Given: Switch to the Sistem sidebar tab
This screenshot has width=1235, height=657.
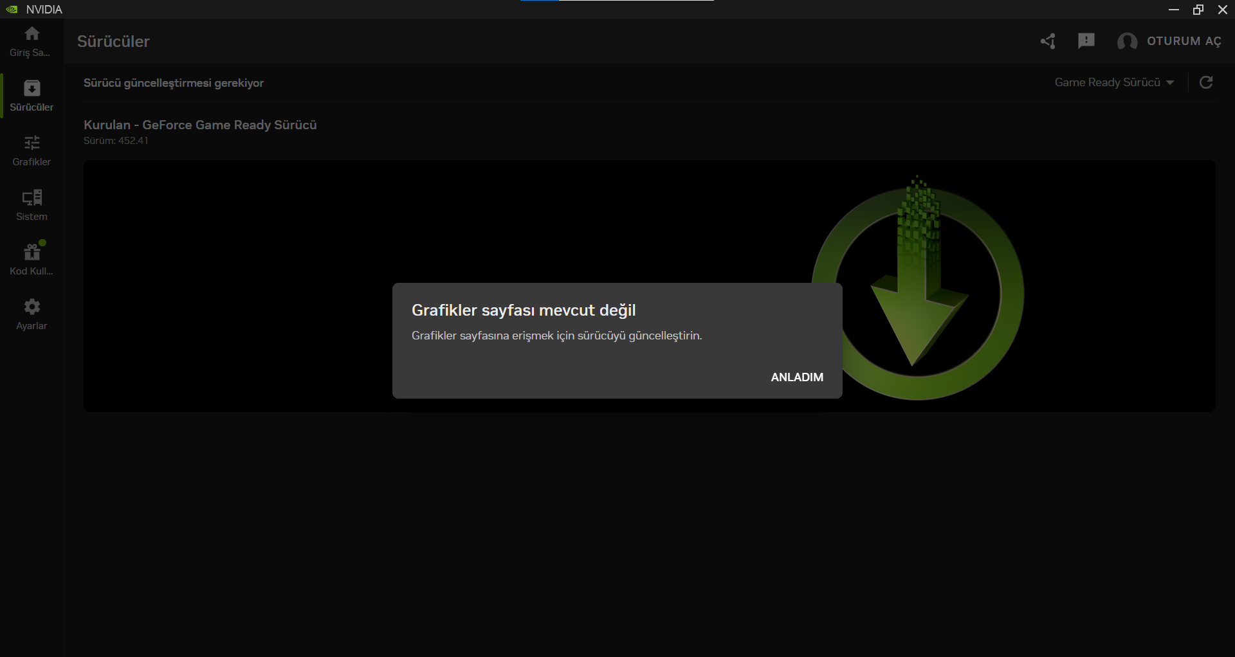Looking at the screenshot, I should (32, 205).
